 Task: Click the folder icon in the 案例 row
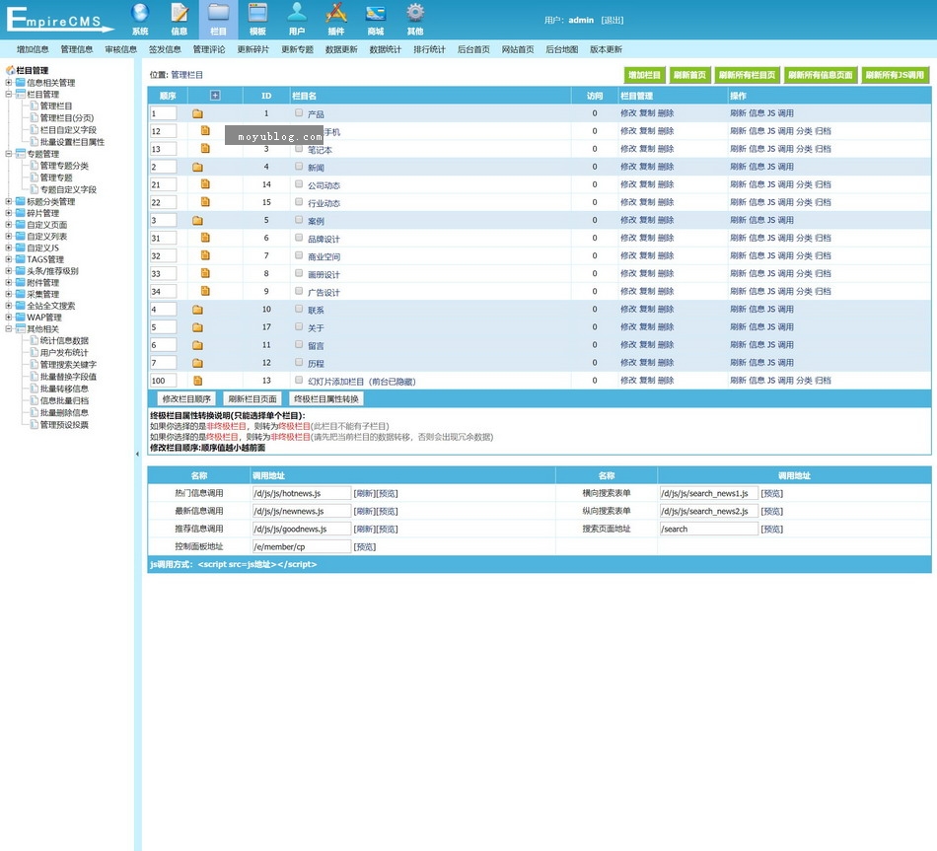(x=198, y=221)
